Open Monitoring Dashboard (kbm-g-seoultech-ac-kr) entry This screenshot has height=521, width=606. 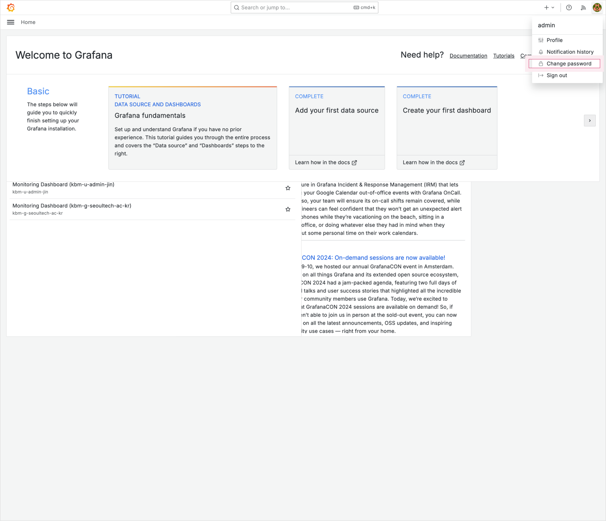[x=72, y=205]
